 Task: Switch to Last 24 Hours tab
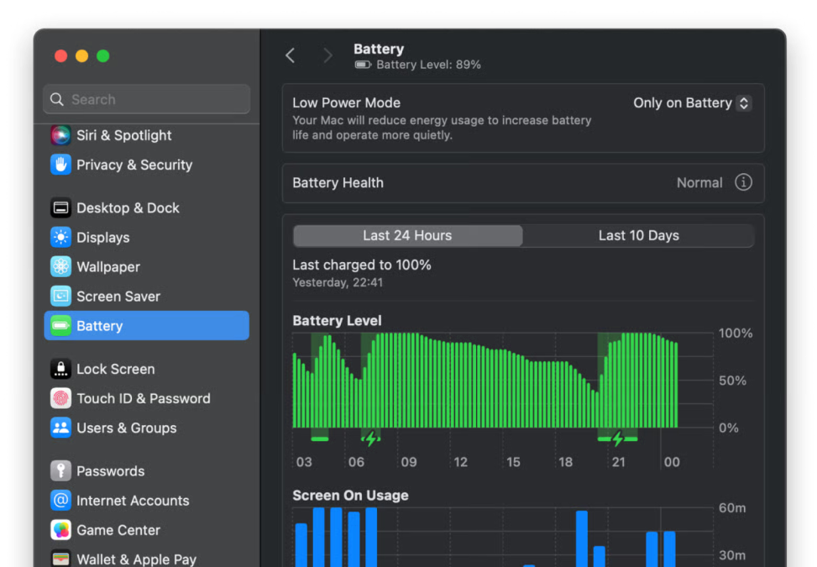(x=407, y=236)
